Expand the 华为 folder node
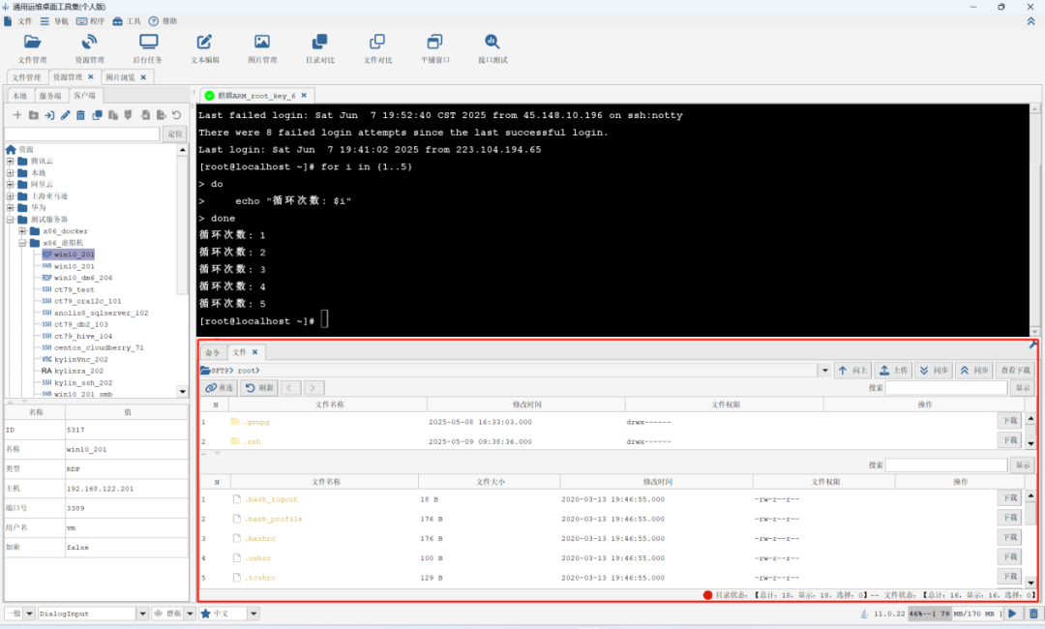This screenshot has width=1045, height=629. point(10,208)
